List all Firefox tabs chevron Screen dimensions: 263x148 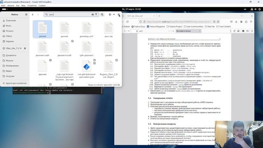click(x=242, y=16)
